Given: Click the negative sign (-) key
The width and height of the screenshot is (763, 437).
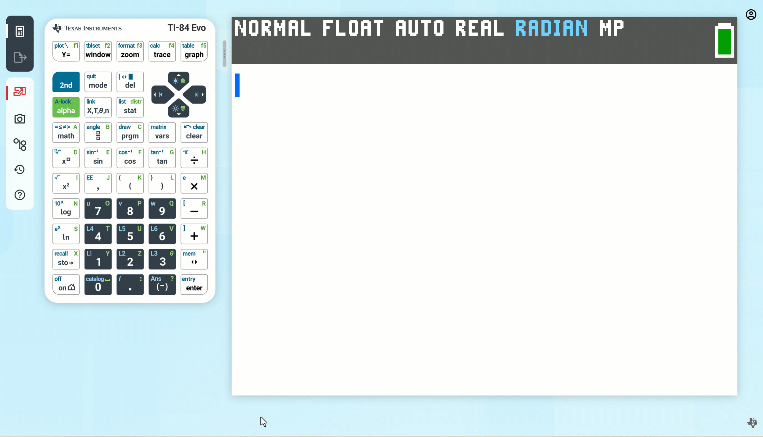Looking at the screenshot, I should (x=162, y=285).
